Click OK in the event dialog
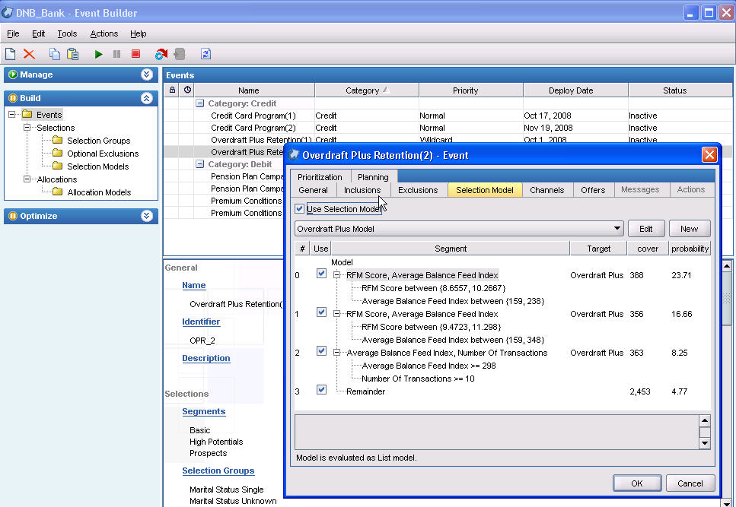Screen dimensions: 736x507 point(637,483)
